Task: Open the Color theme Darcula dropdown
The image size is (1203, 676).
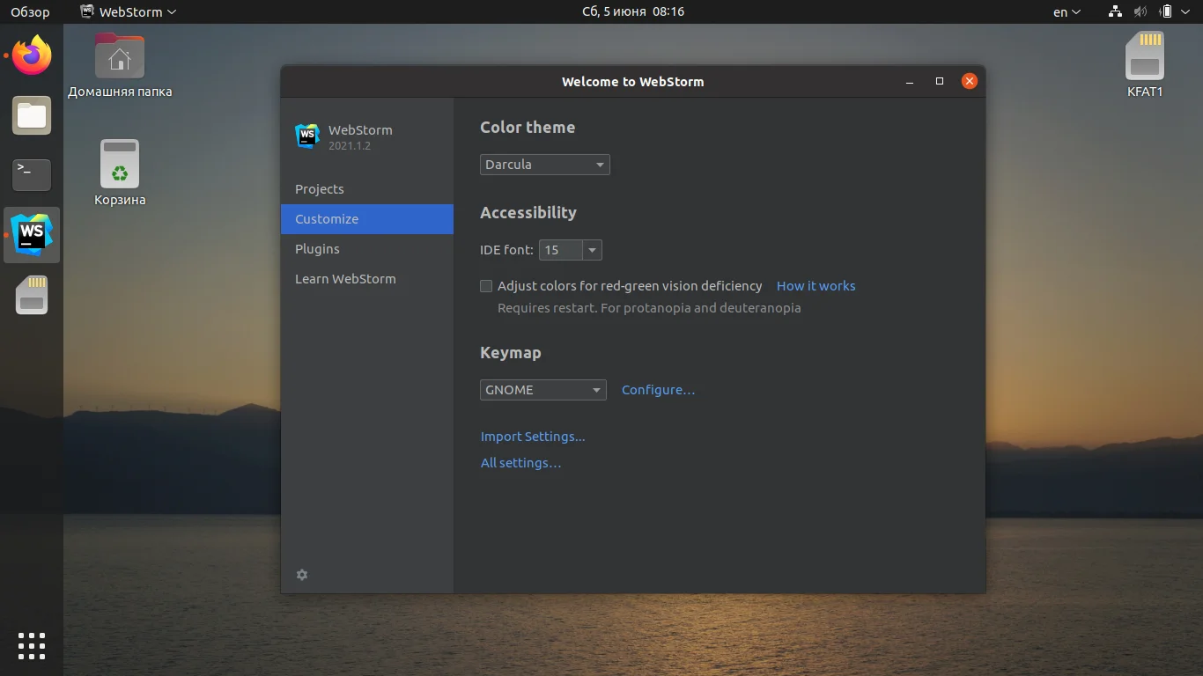Action: pyautogui.click(x=545, y=165)
